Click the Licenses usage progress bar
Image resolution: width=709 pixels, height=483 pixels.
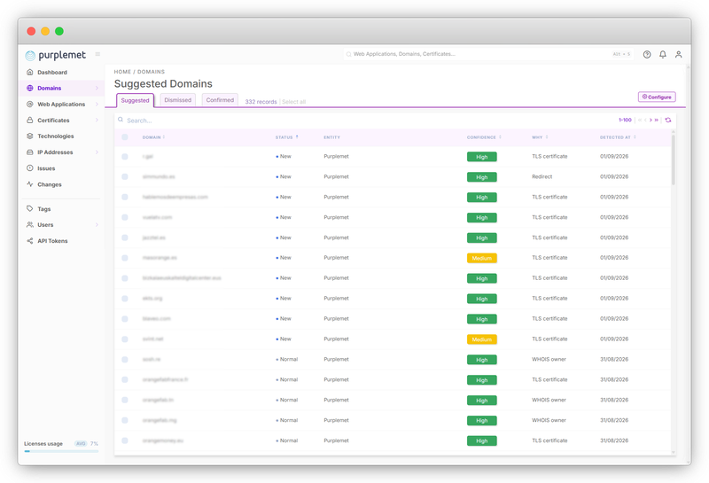pos(61,451)
